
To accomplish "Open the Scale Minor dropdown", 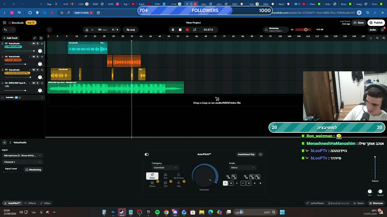I will tap(242, 168).
